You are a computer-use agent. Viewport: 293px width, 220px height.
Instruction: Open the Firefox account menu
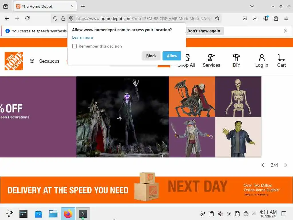coord(266,18)
